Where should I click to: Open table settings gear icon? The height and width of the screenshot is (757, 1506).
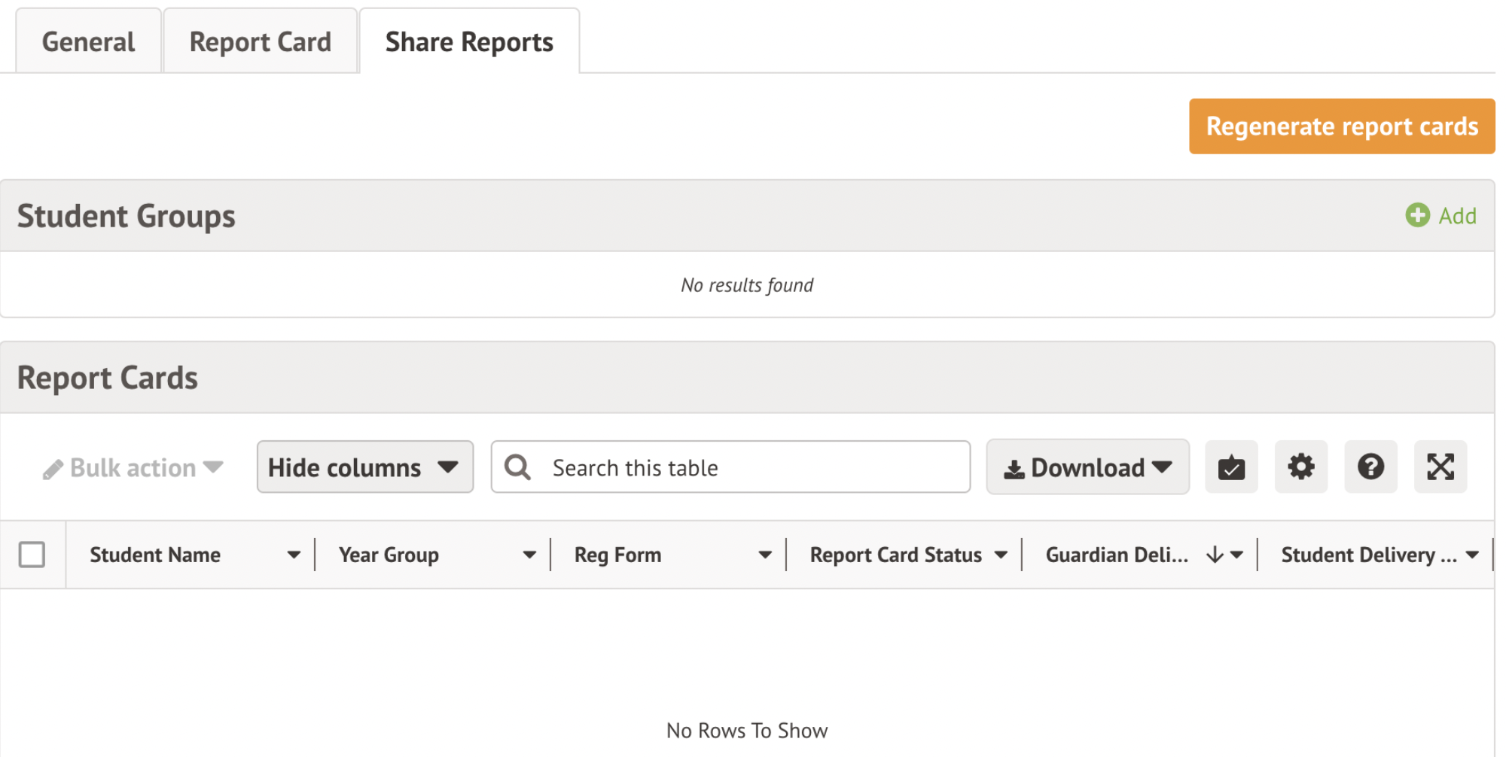coord(1300,467)
